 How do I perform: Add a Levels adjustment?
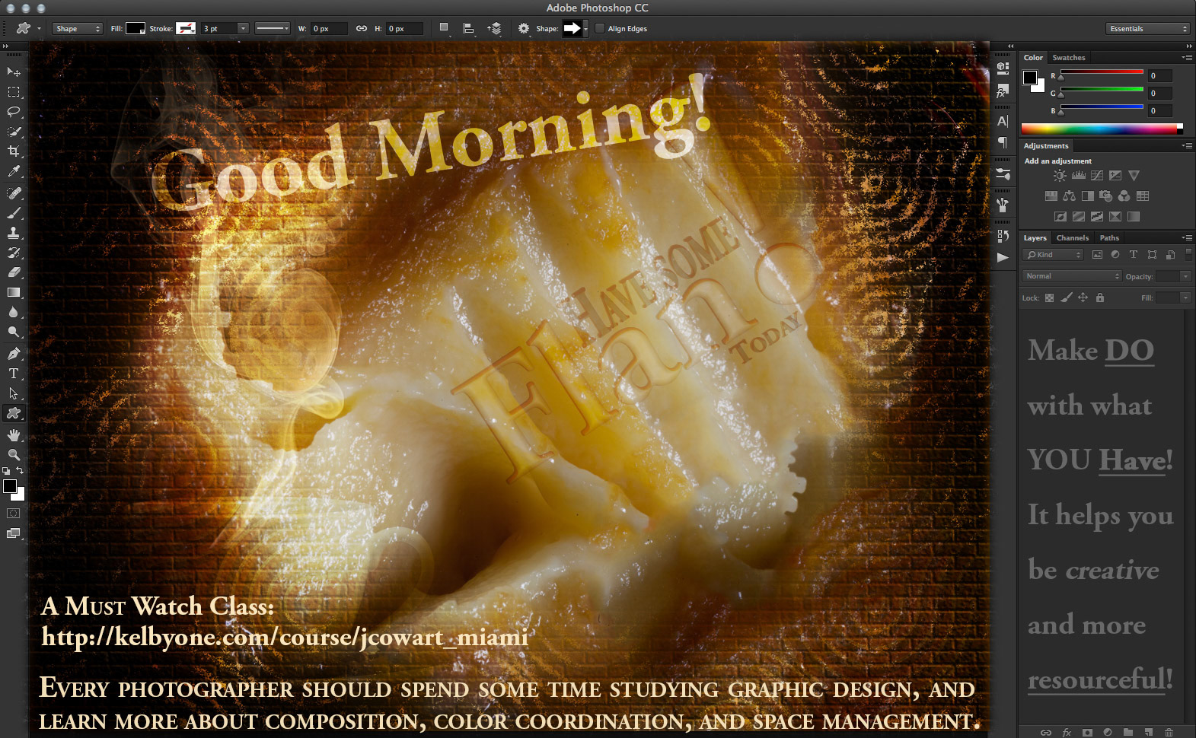click(x=1078, y=176)
